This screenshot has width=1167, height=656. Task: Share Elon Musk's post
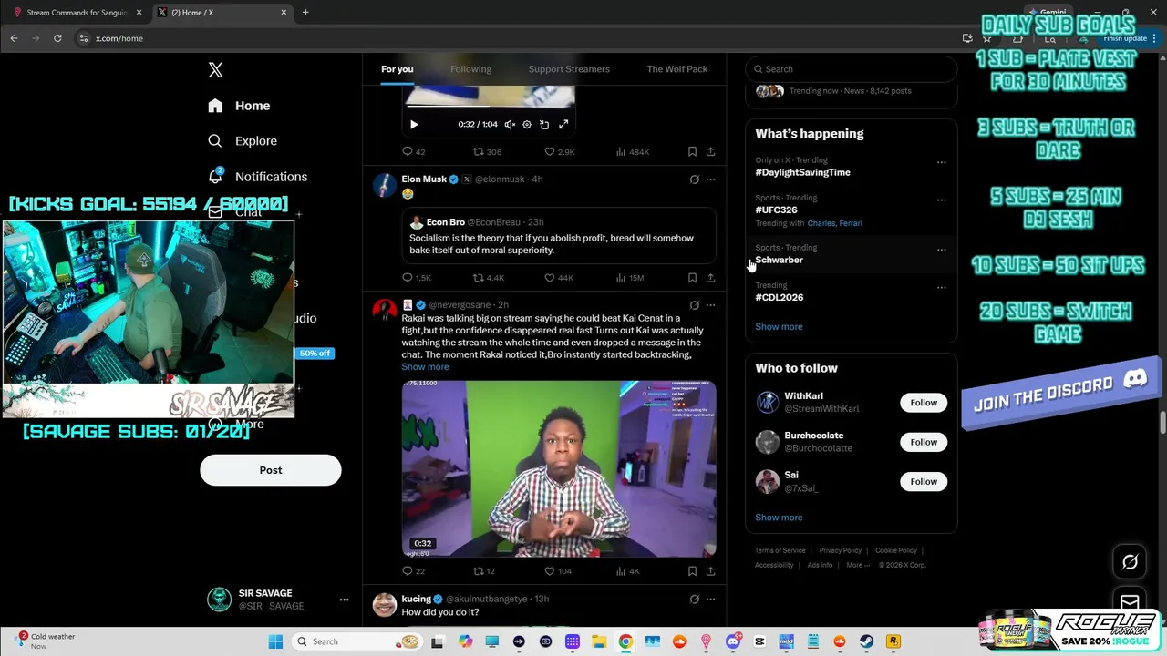click(710, 278)
